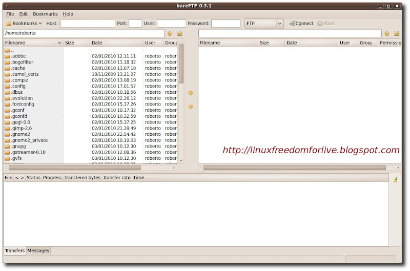Open the Bookmarks toolbar dropdown

tap(24, 23)
